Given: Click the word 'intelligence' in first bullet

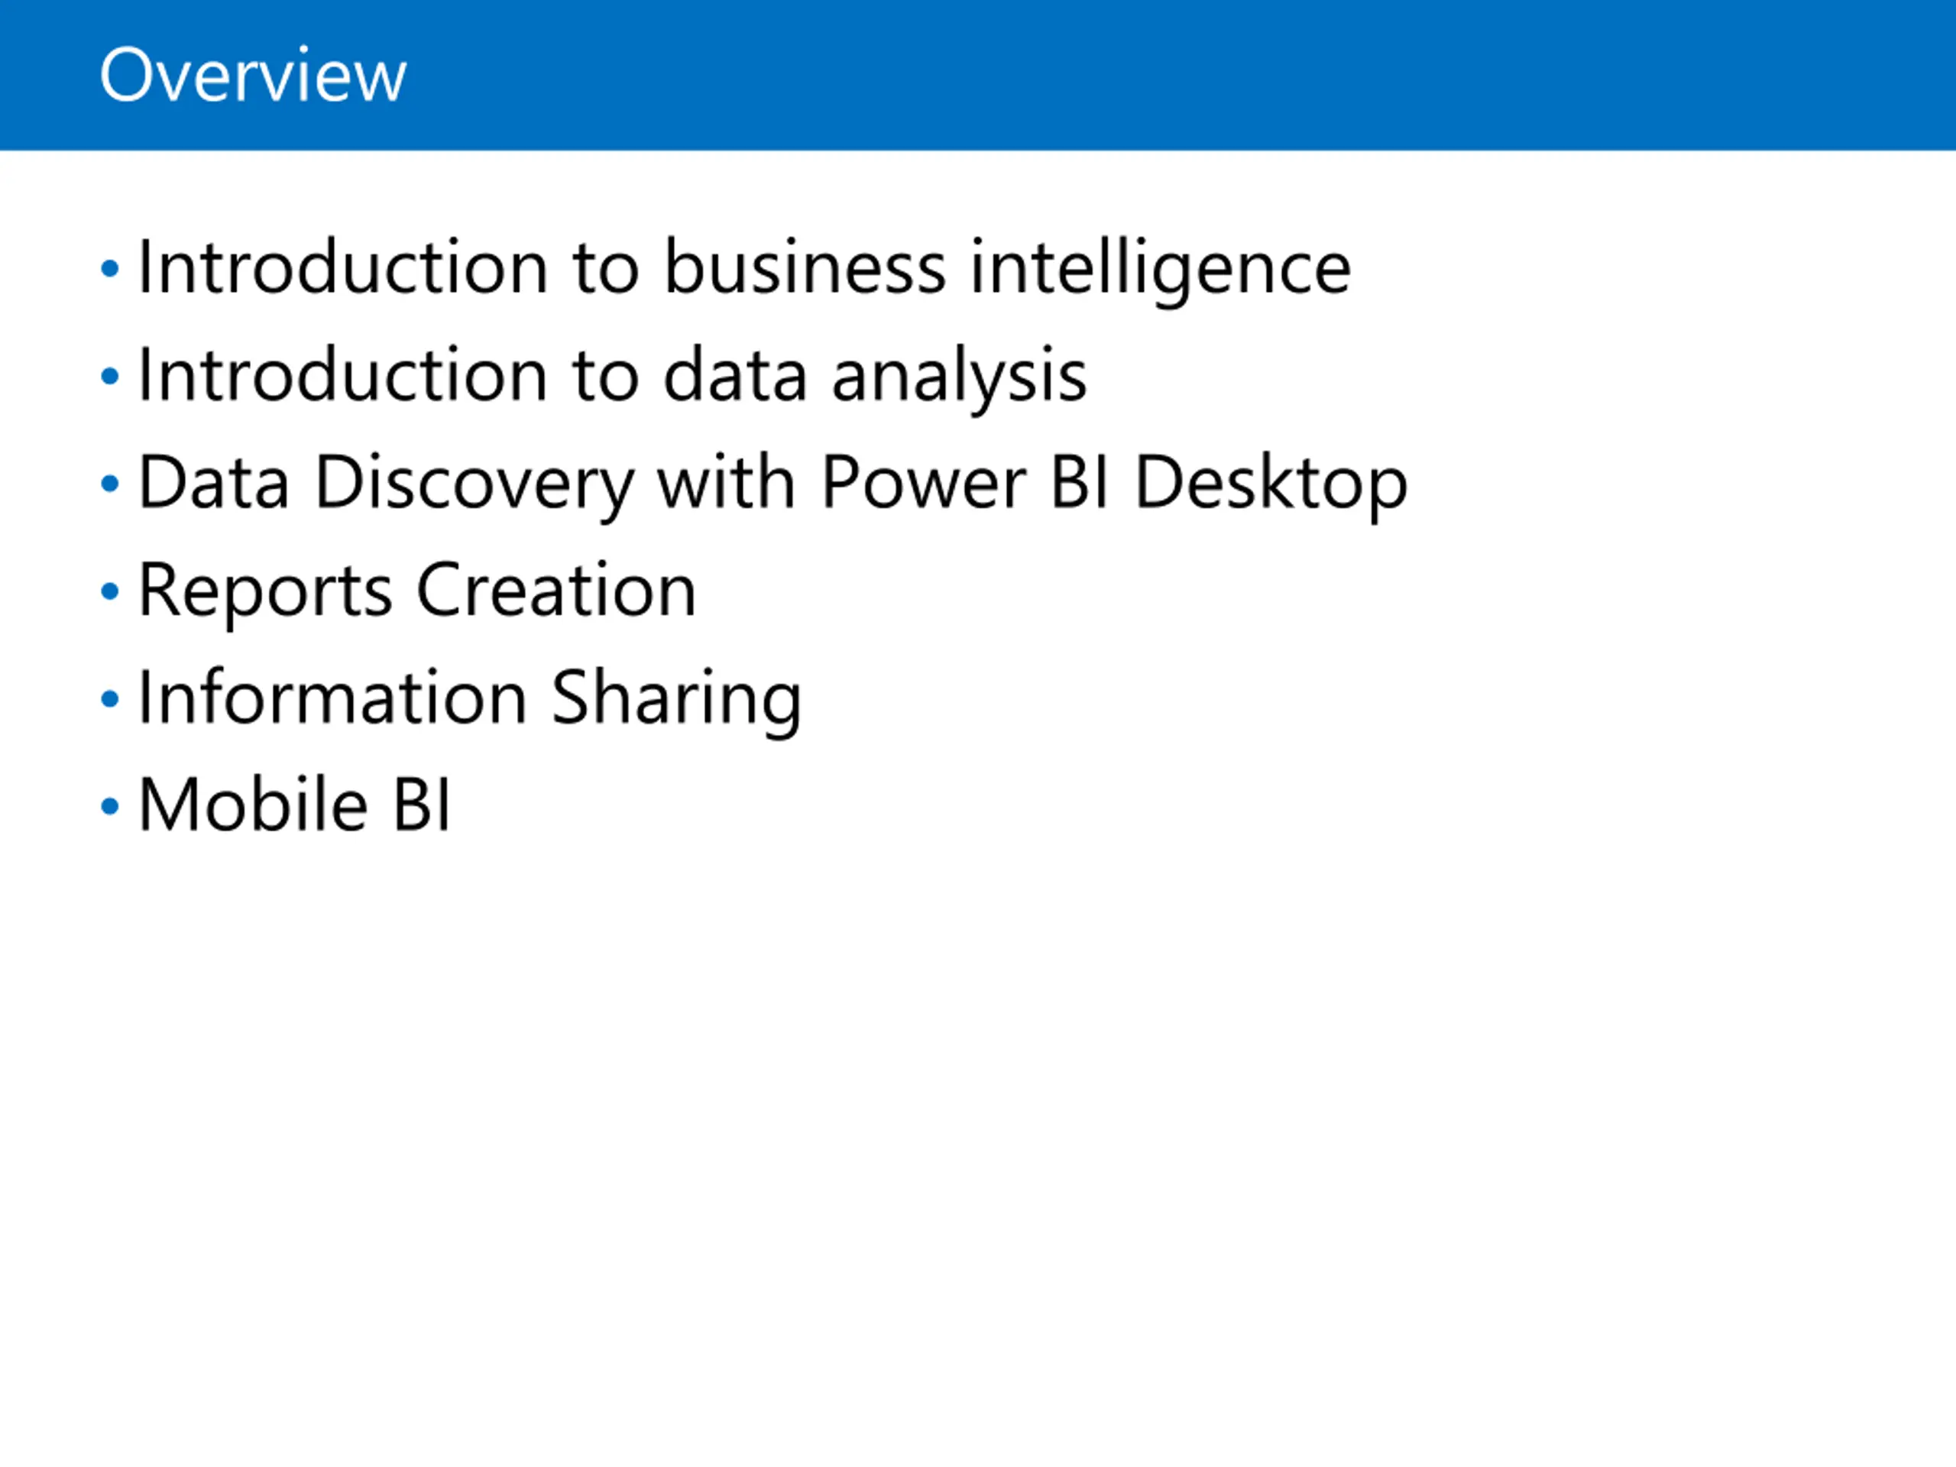Looking at the screenshot, I should [x=1160, y=270].
